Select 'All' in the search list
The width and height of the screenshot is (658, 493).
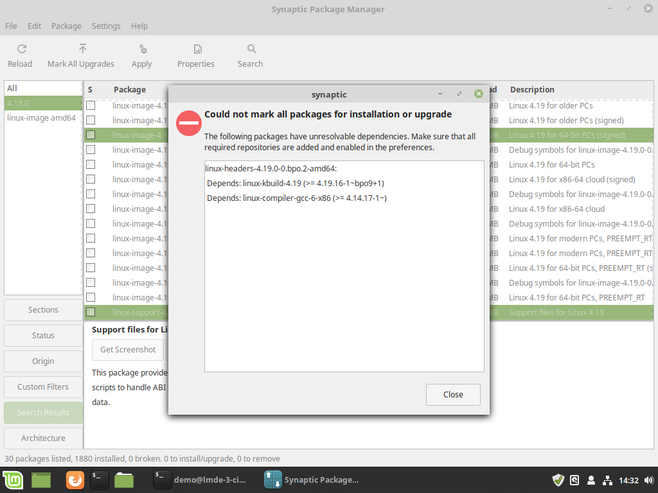(43, 89)
